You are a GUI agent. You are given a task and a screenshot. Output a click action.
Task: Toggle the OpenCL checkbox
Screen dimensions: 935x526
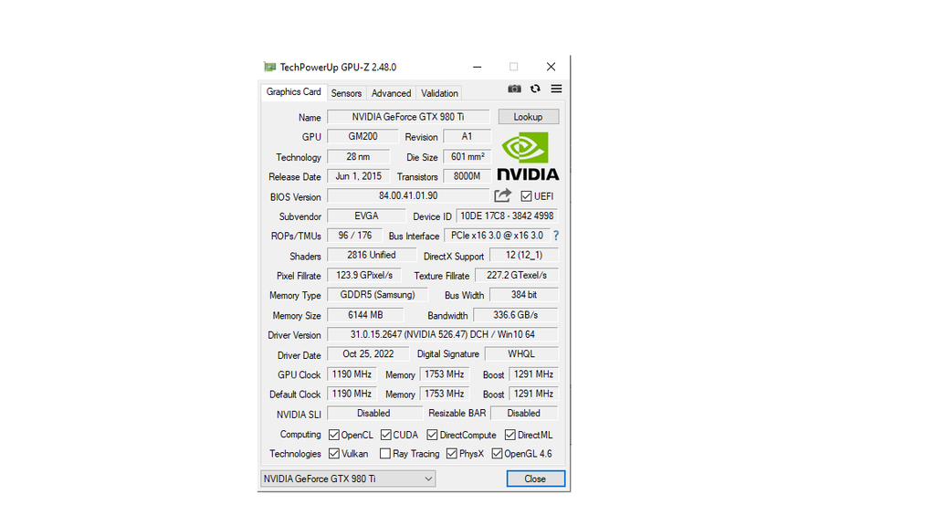pos(334,435)
